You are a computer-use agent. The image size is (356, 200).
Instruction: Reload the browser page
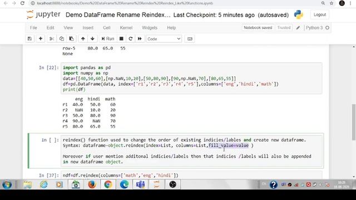[x=22, y=3]
